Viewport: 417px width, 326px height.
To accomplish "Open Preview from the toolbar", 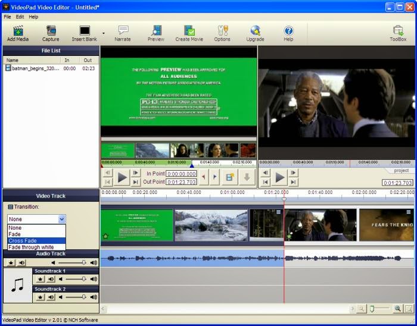I will [156, 33].
